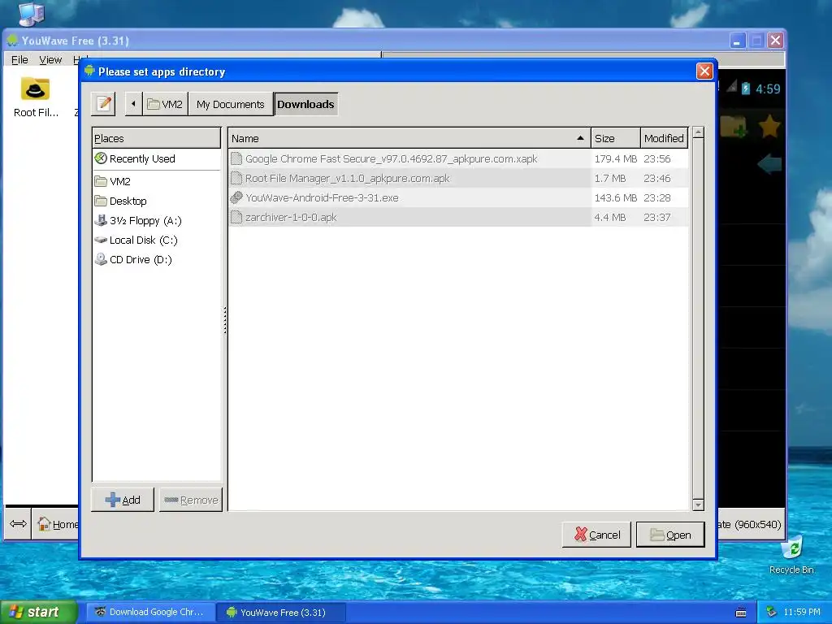Screen dimensions: 832x624
Task: Click the Home button in YouWave
Action: (58, 524)
